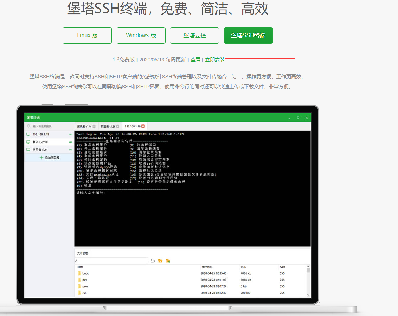
Task: Click the folder icon next to run
Action: 79,293
